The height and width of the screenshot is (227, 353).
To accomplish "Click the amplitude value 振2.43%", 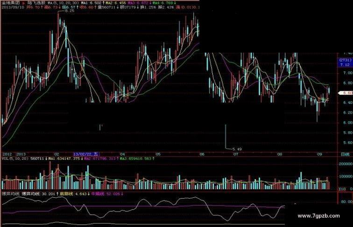I will pos(166,7).
